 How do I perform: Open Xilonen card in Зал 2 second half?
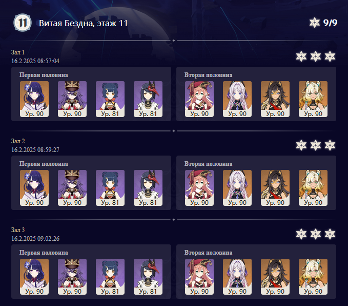[x=313, y=188]
